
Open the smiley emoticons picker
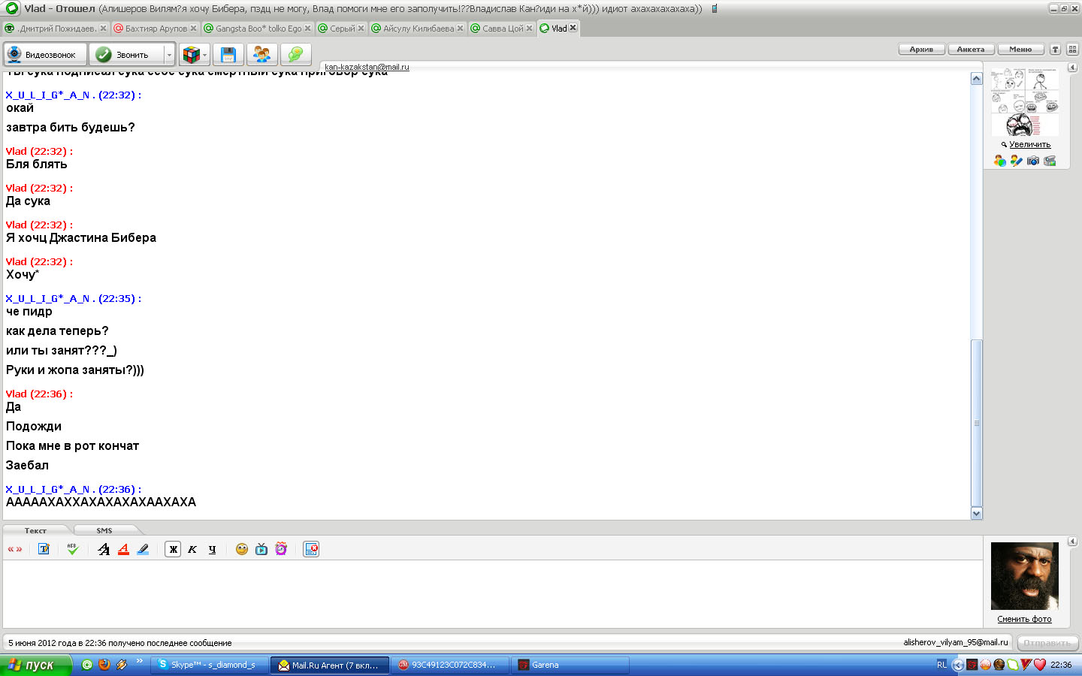242,549
